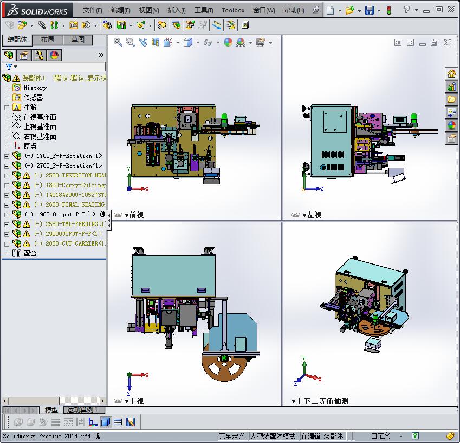Click the paperclip Mate icon
460x443 pixels.
point(42,25)
